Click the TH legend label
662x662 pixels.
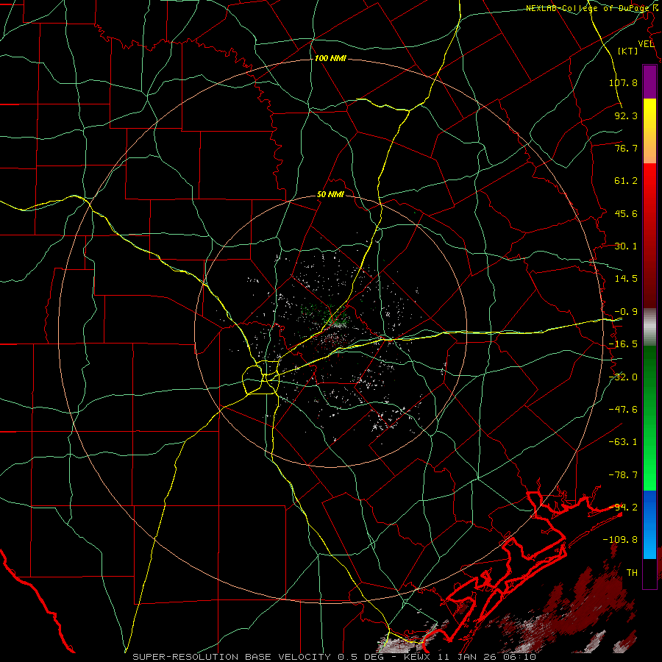point(632,573)
